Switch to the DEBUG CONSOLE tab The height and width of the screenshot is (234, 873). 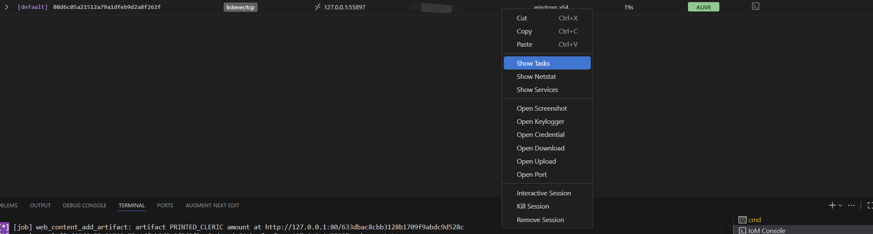point(84,205)
